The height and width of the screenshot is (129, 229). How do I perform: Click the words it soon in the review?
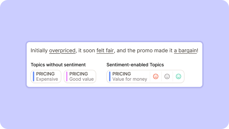(x=87, y=51)
